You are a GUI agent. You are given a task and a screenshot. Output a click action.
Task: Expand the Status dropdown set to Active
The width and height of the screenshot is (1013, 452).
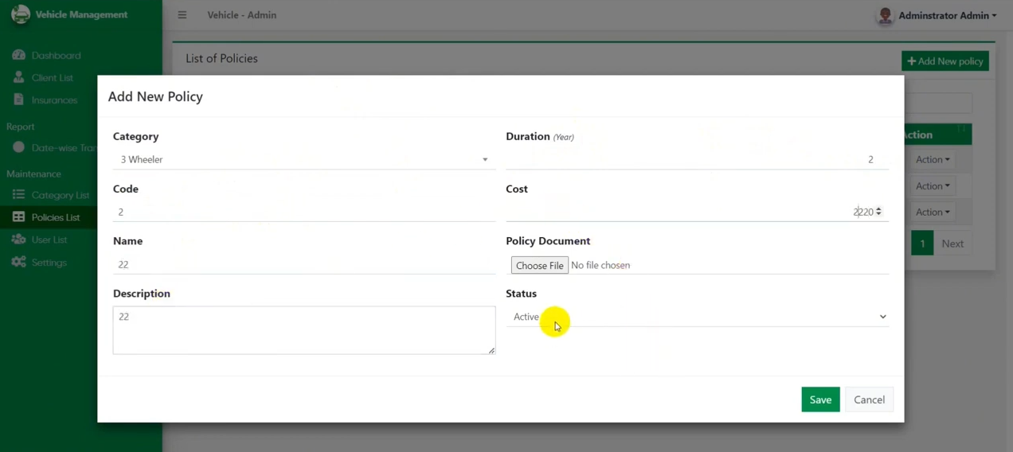coord(697,317)
